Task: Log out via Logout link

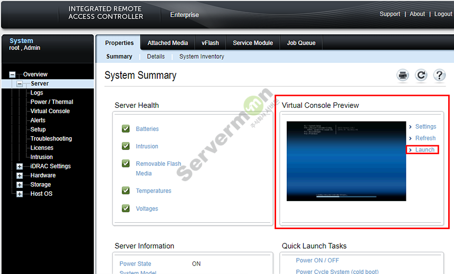Action: click(443, 14)
